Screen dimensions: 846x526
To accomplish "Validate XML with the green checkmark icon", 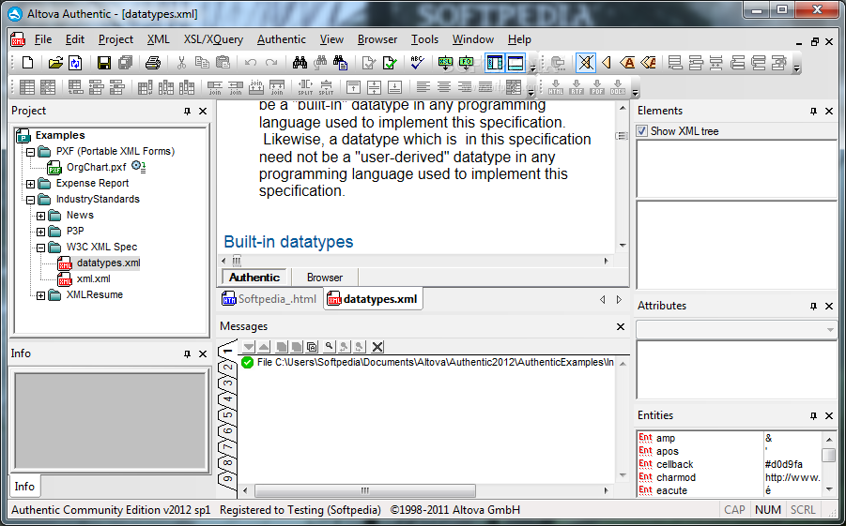I will pos(390,63).
